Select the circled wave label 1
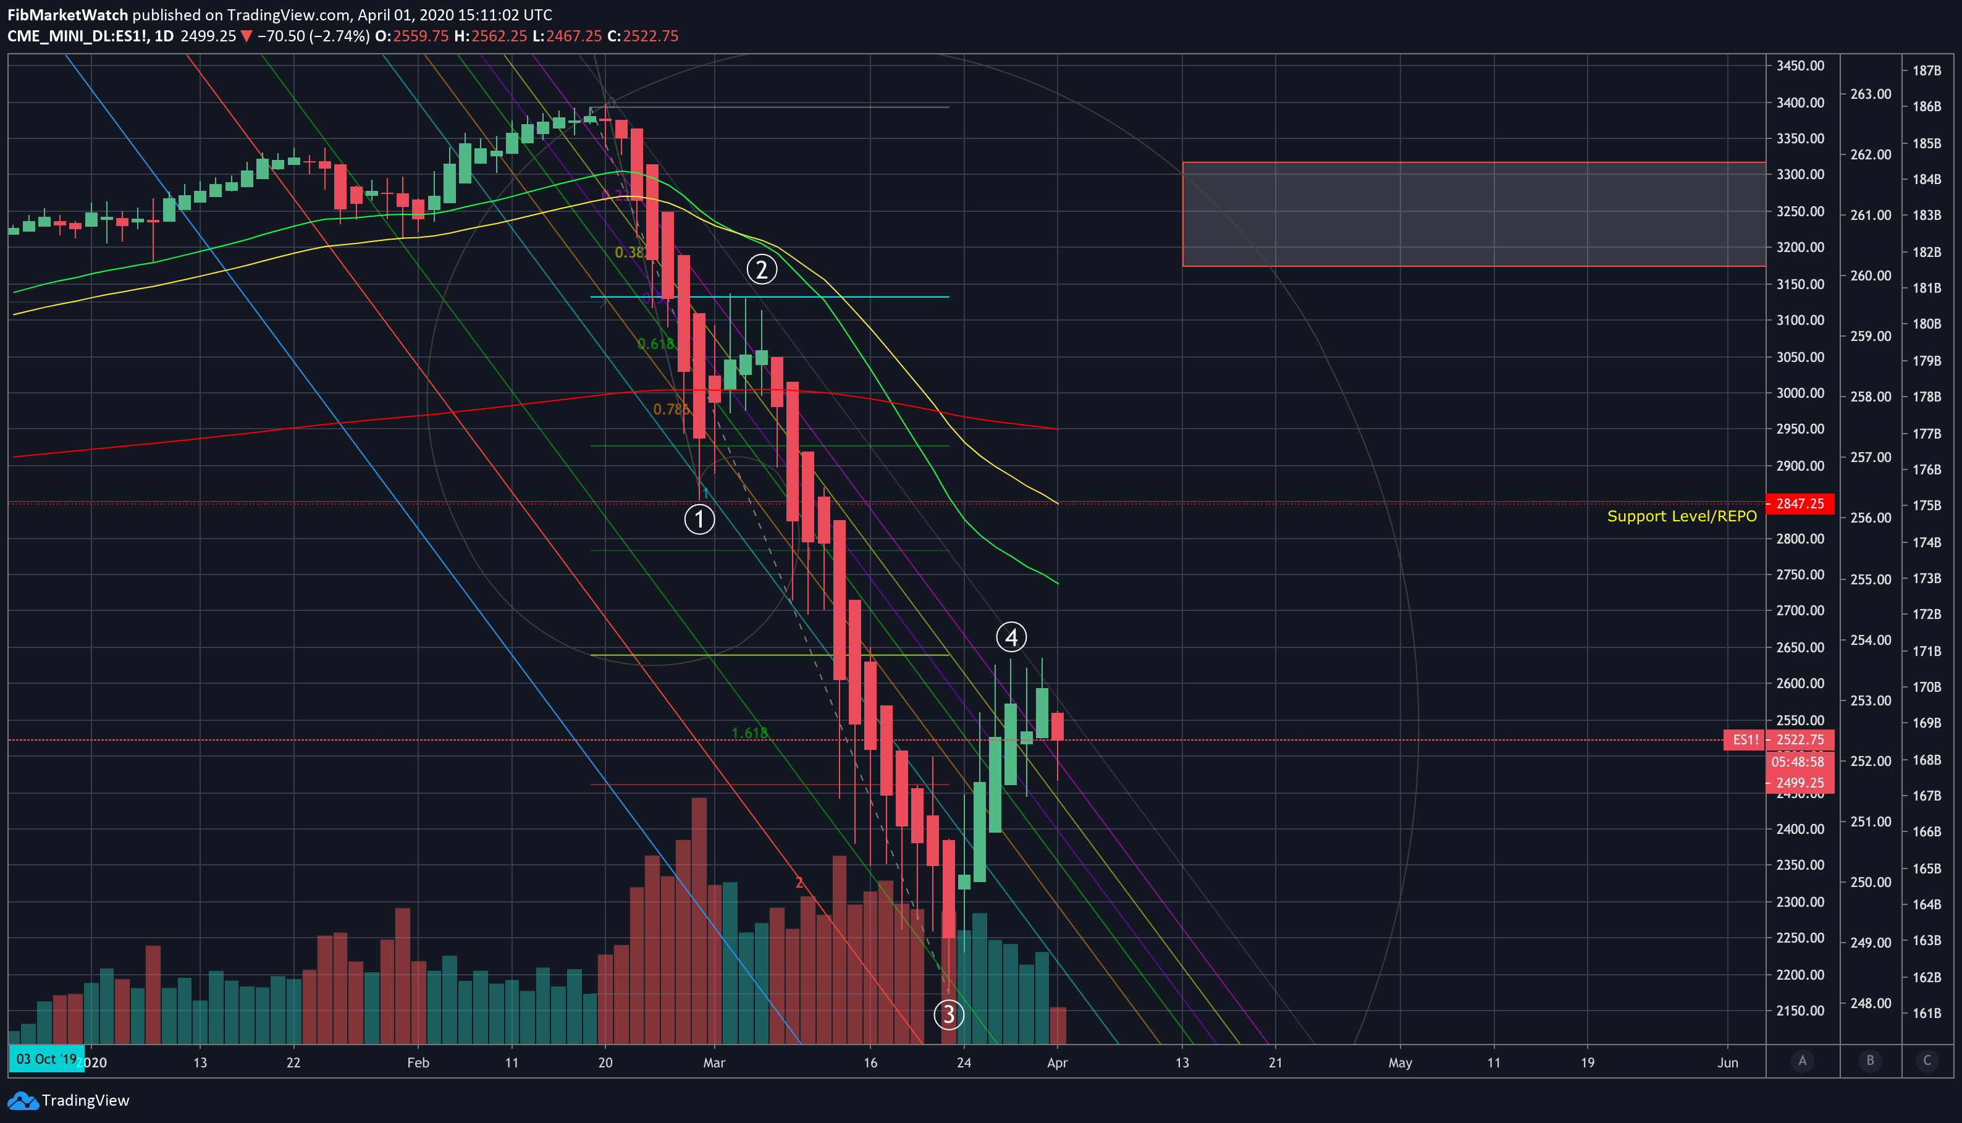Viewport: 1962px width, 1123px height. point(699,519)
